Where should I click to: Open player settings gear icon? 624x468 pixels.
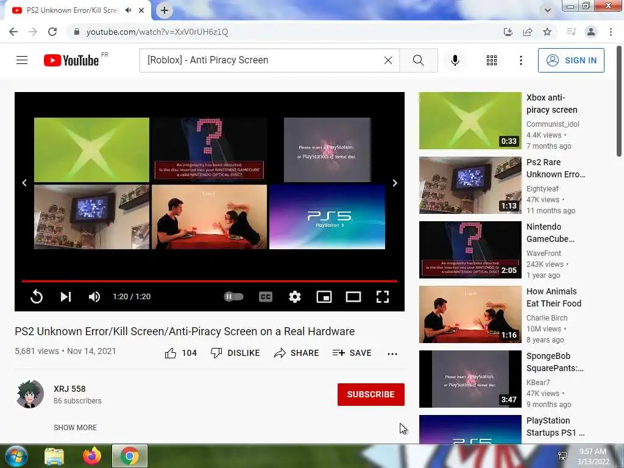[x=294, y=297]
